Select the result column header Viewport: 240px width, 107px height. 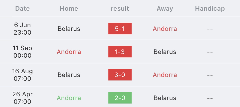point(120,9)
